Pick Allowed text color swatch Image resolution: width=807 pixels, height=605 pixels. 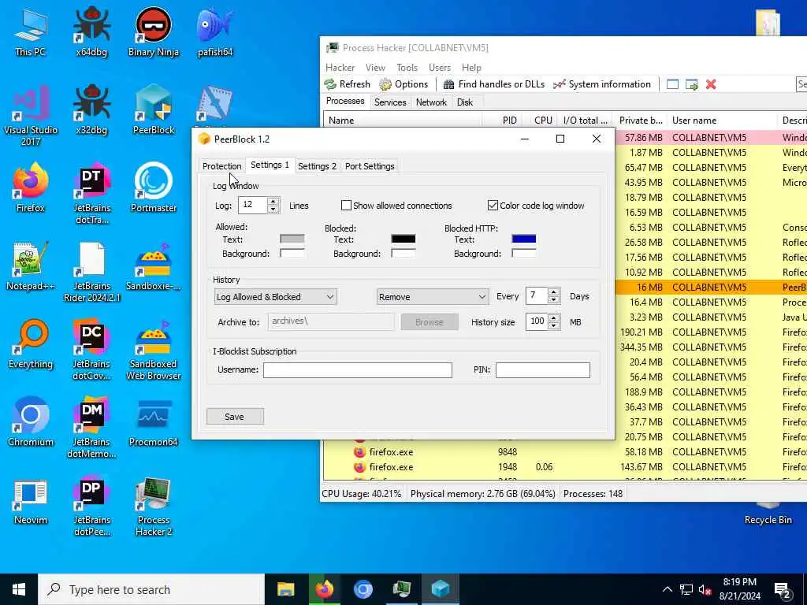point(292,239)
